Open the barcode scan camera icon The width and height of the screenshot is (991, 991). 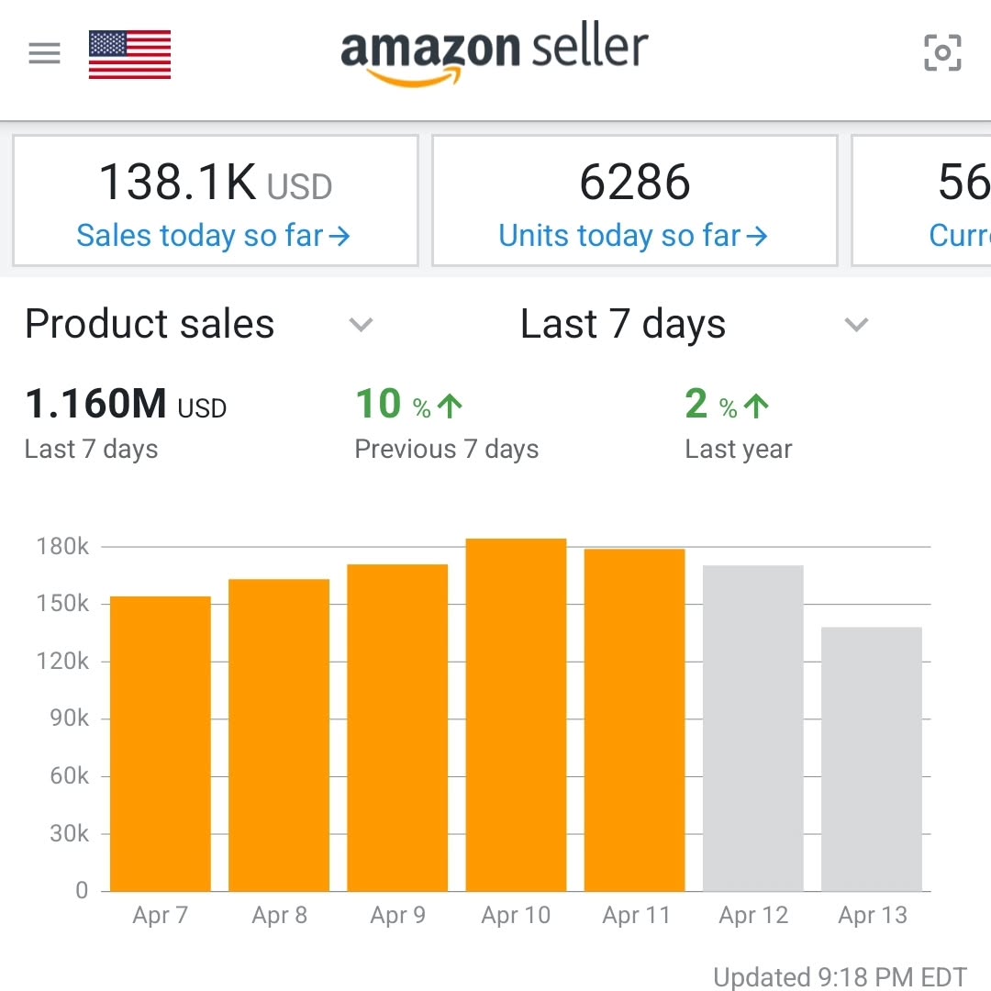(942, 53)
